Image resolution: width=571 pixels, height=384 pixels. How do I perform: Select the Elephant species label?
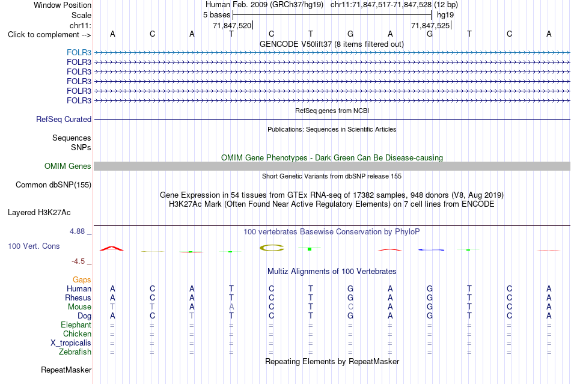point(76,325)
